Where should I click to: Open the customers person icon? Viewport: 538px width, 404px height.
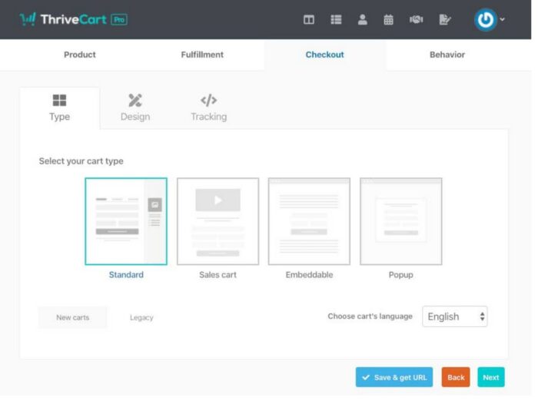click(362, 20)
